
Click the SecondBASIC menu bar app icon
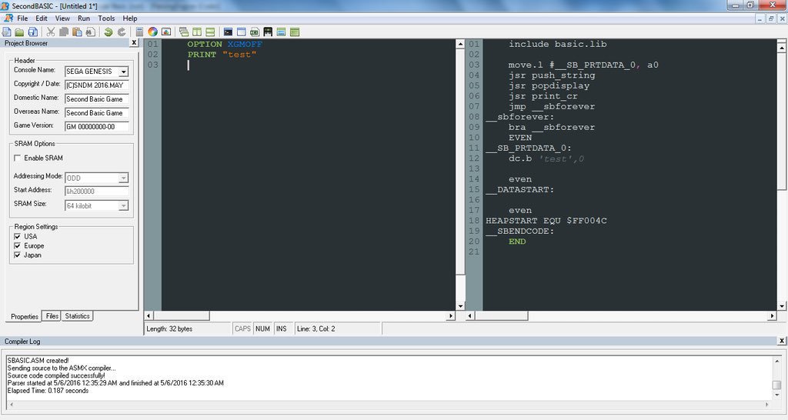tap(8, 18)
